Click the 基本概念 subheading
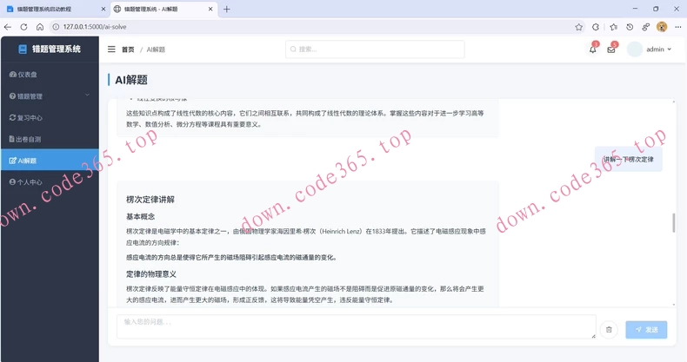This screenshot has width=687, height=362. pyautogui.click(x=140, y=216)
